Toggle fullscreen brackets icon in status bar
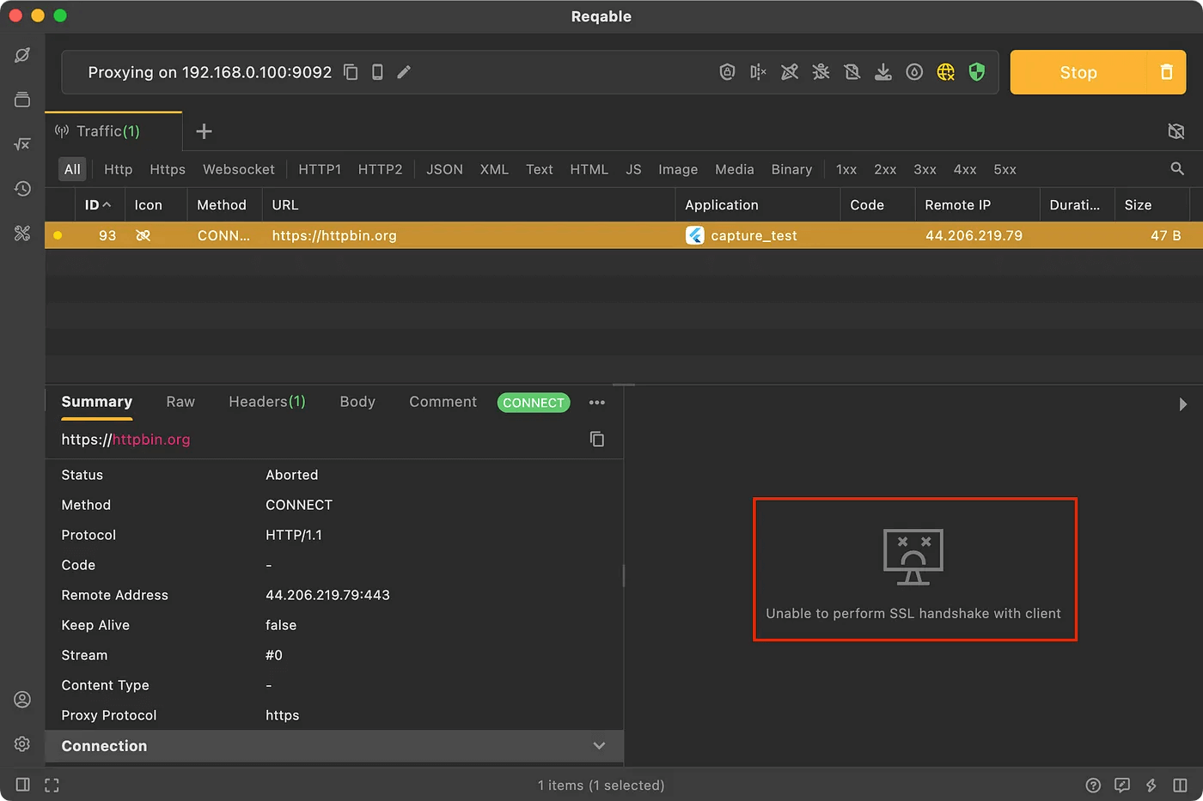This screenshot has height=801, width=1203. point(52,785)
